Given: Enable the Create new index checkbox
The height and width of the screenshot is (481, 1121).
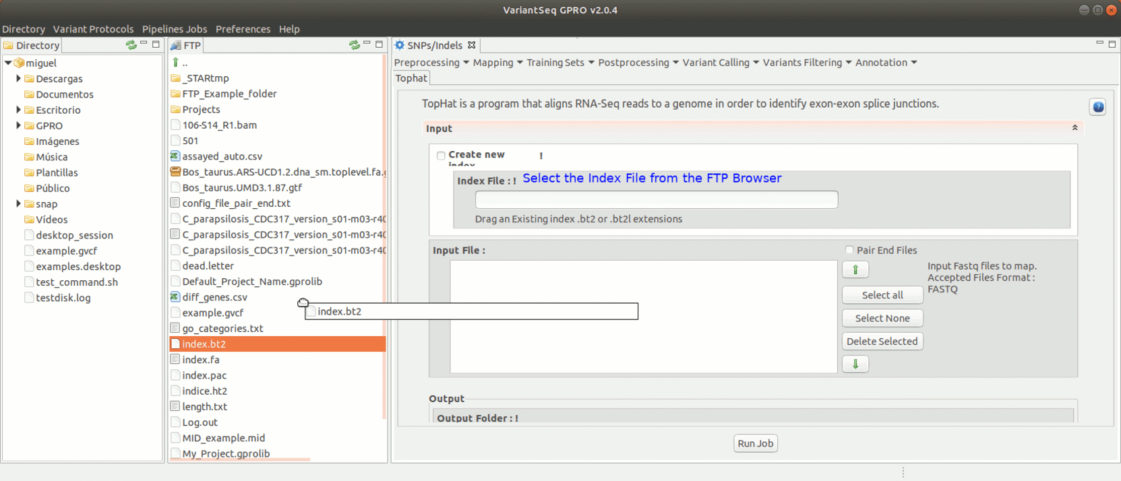Looking at the screenshot, I should point(441,156).
